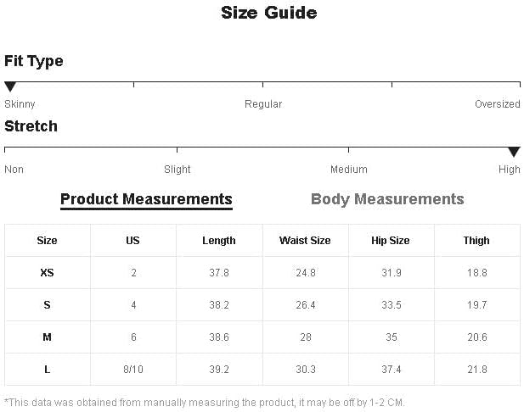Click the Waist Size column header
Screen dimensions: 524x412
tap(305, 241)
